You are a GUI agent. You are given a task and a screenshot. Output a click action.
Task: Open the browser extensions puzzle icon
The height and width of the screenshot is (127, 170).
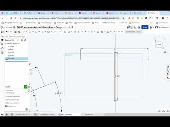(151, 18)
